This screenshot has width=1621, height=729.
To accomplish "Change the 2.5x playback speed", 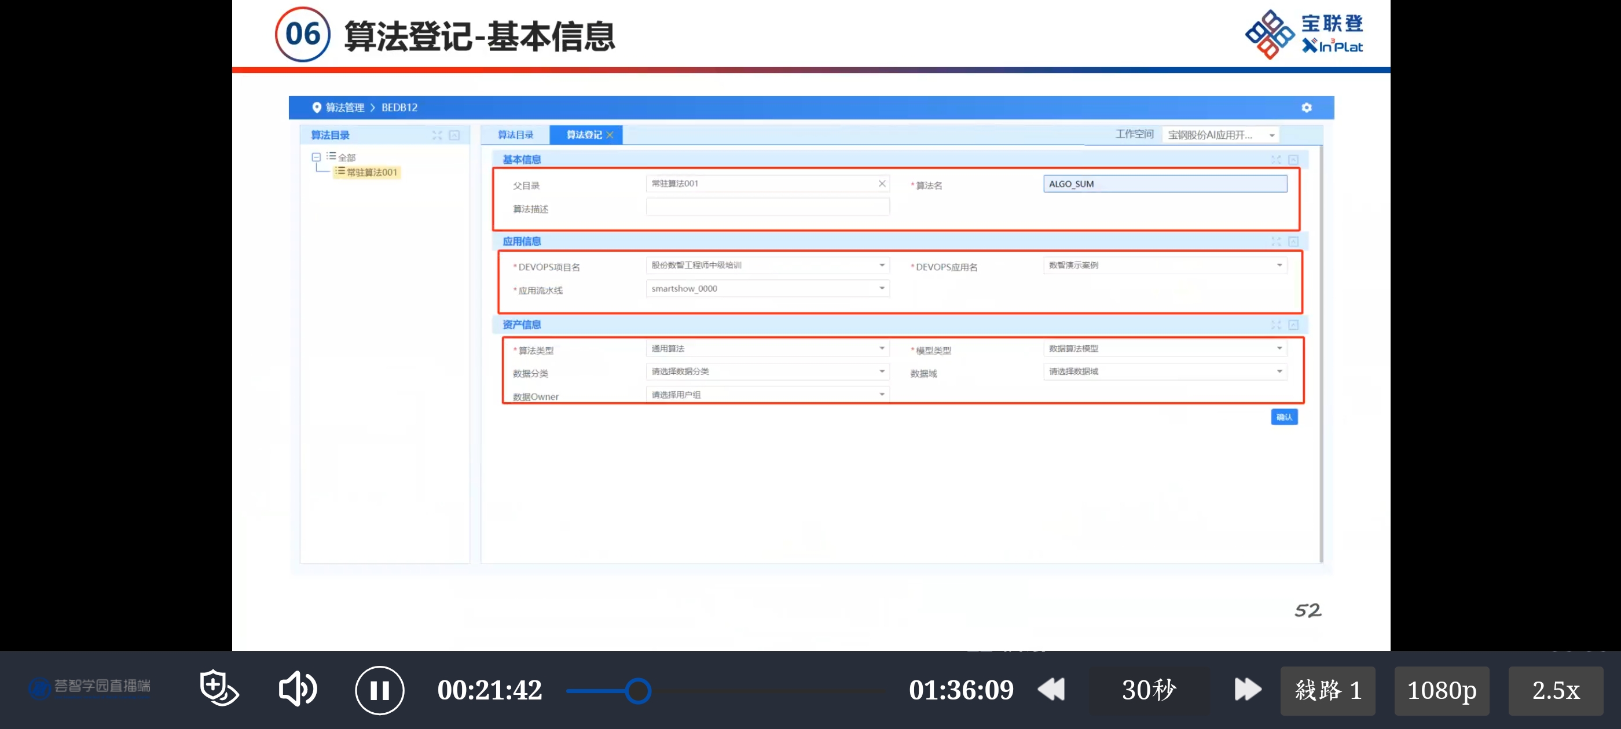I will click(1555, 691).
